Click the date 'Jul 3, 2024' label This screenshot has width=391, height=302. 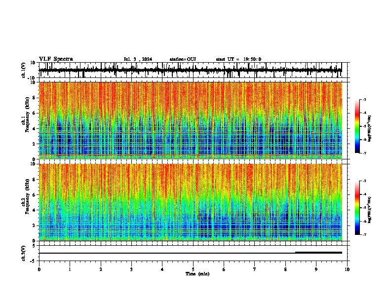click(138, 59)
